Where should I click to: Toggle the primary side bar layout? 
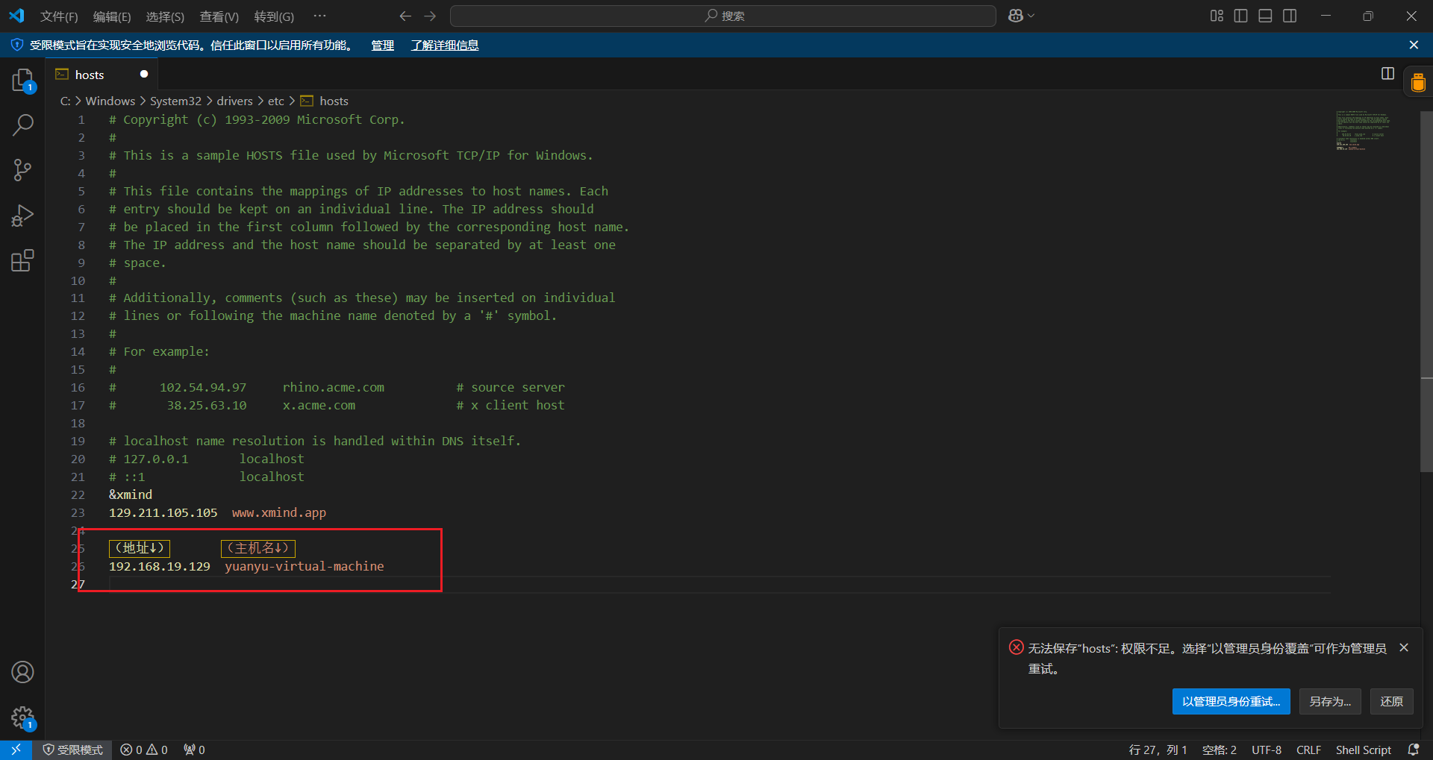1240,16
